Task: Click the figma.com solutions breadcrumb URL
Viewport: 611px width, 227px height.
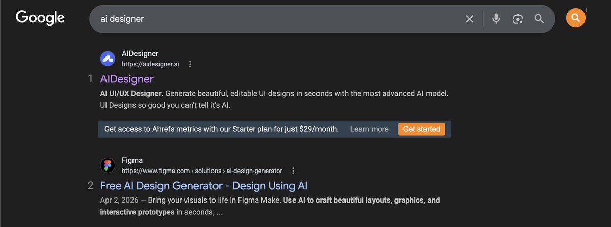Action: point(202,171)
